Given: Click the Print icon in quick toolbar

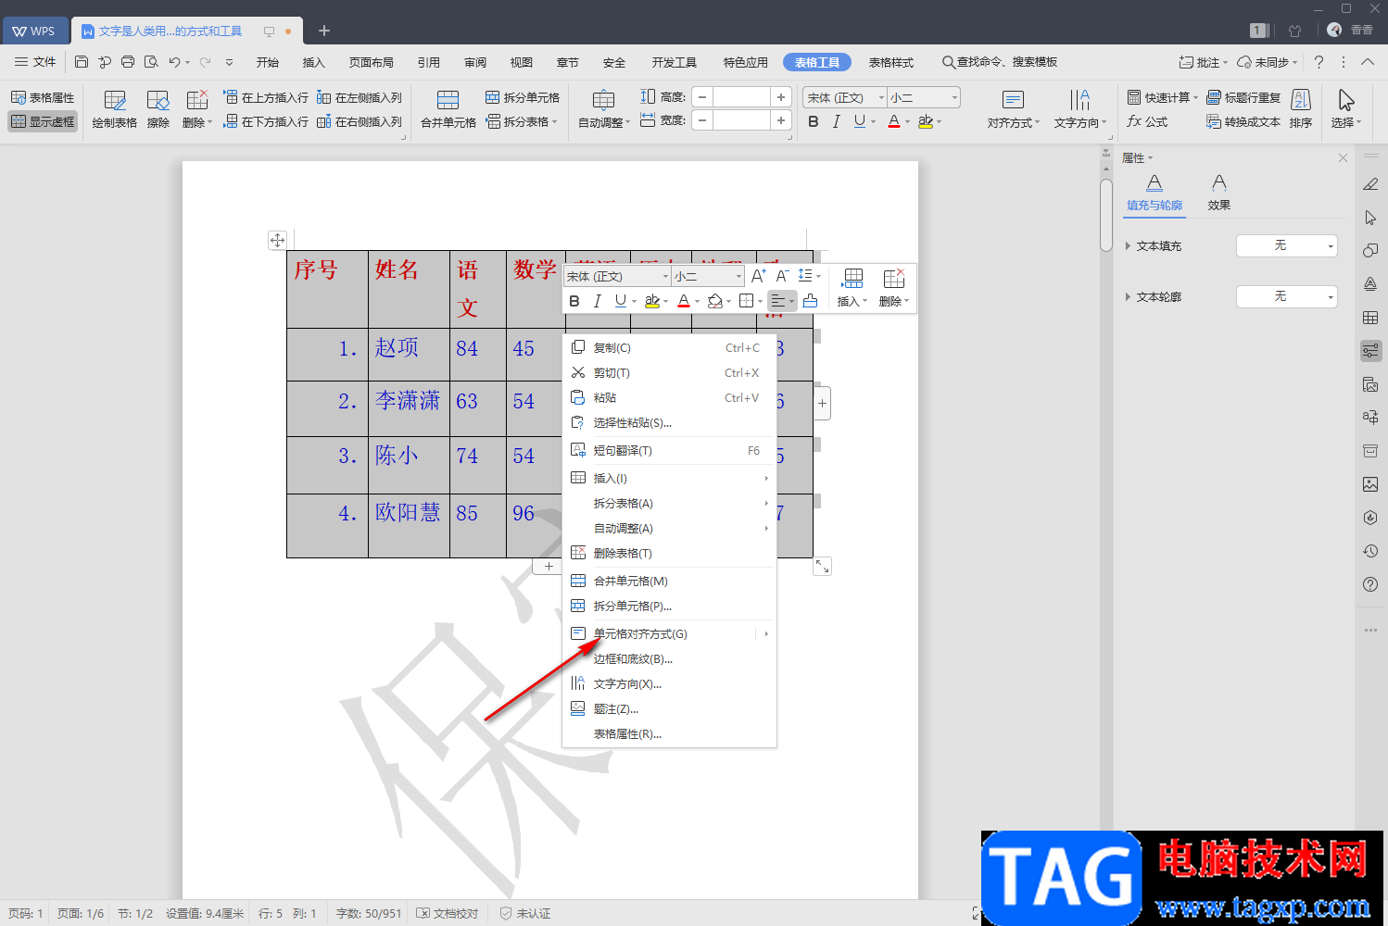Looking at the screenshot, I should click(x=128, y=62).
